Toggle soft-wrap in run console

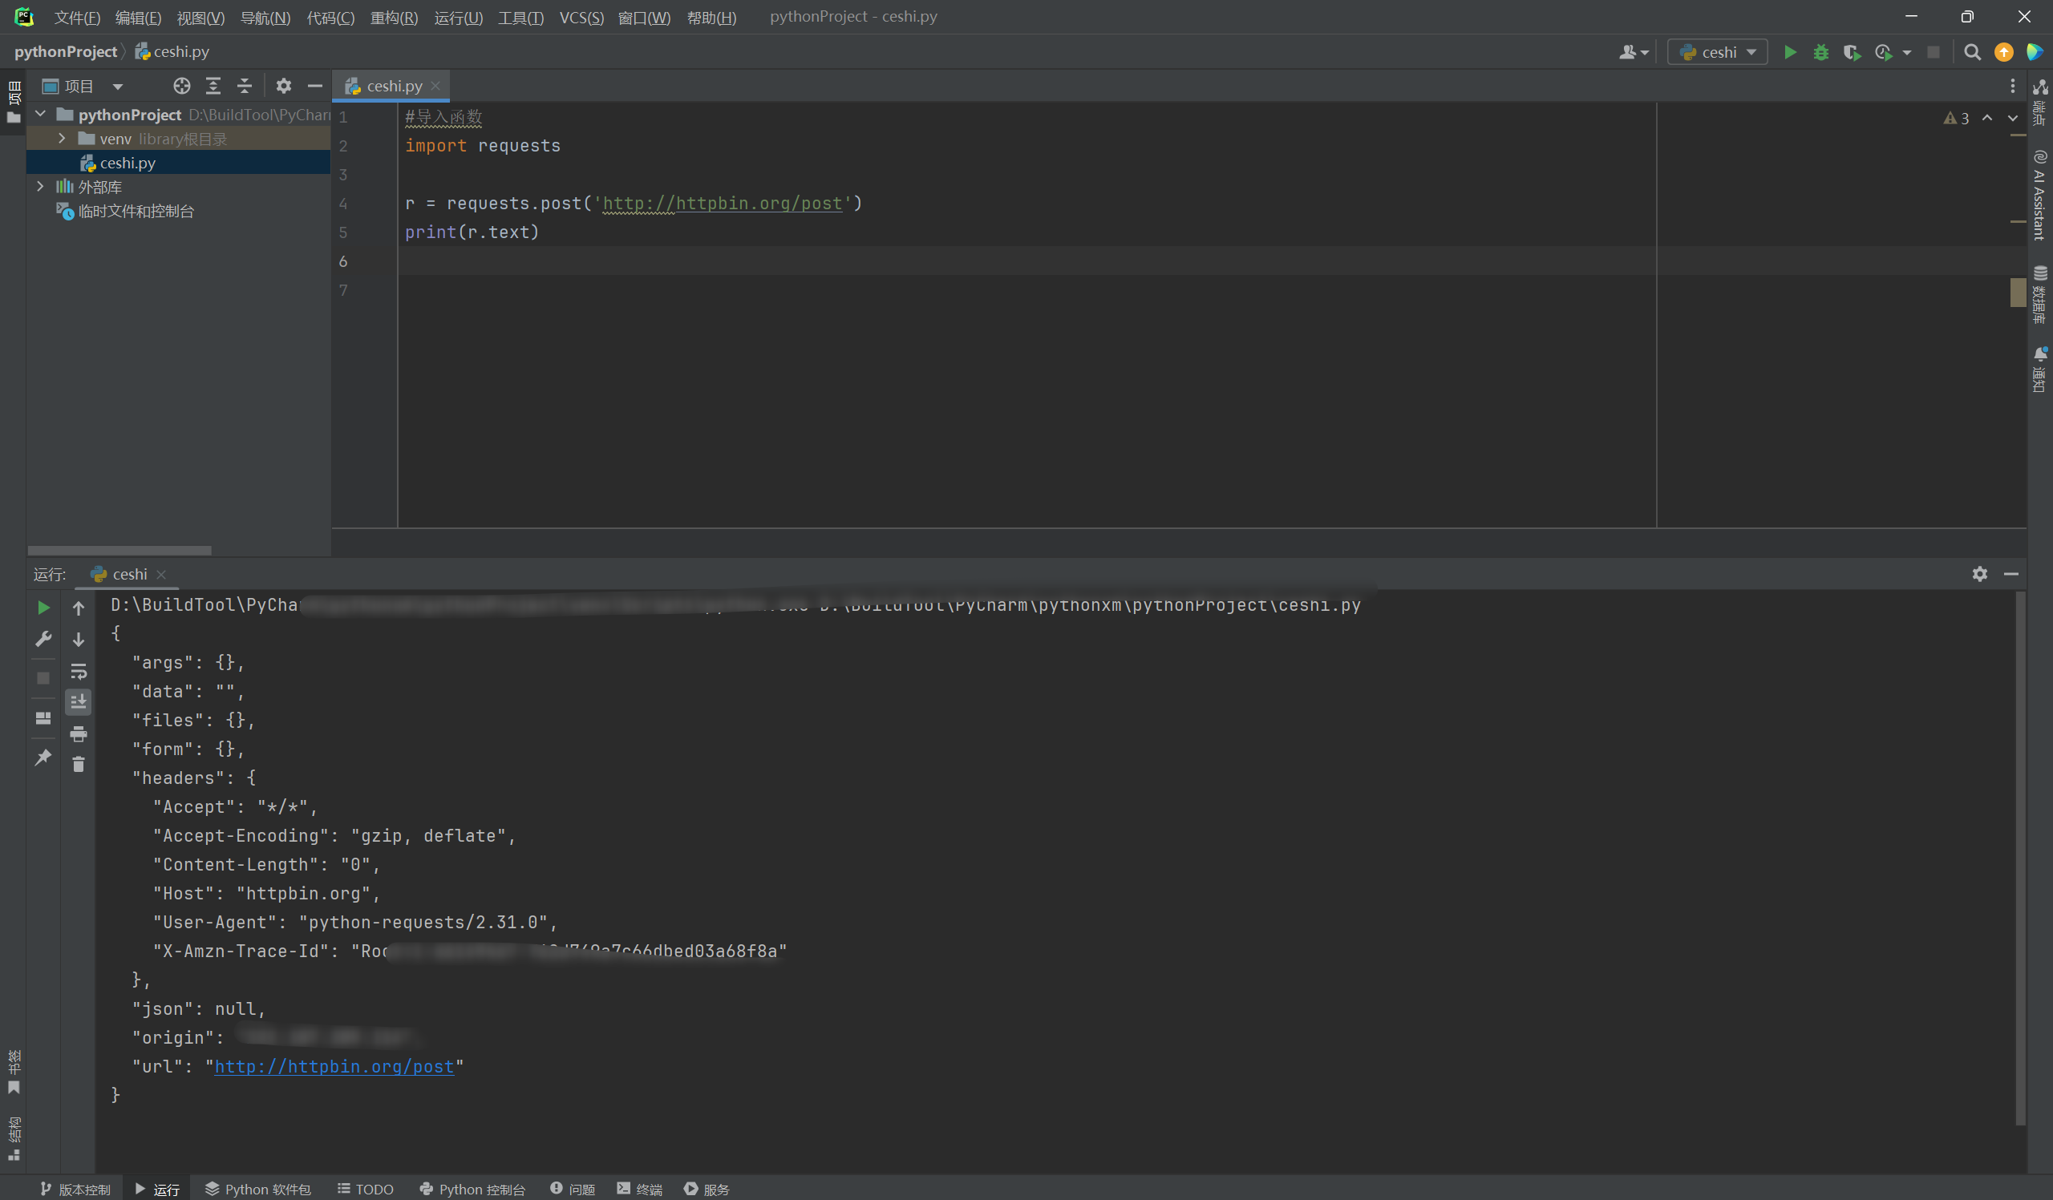tap(79, 671)
